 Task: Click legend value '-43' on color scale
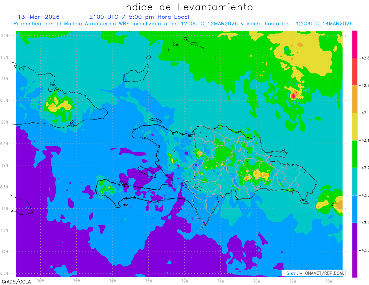click(x=363, y=113)
